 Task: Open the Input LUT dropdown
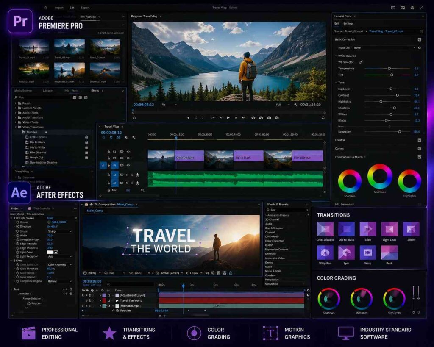click(384, 48)
